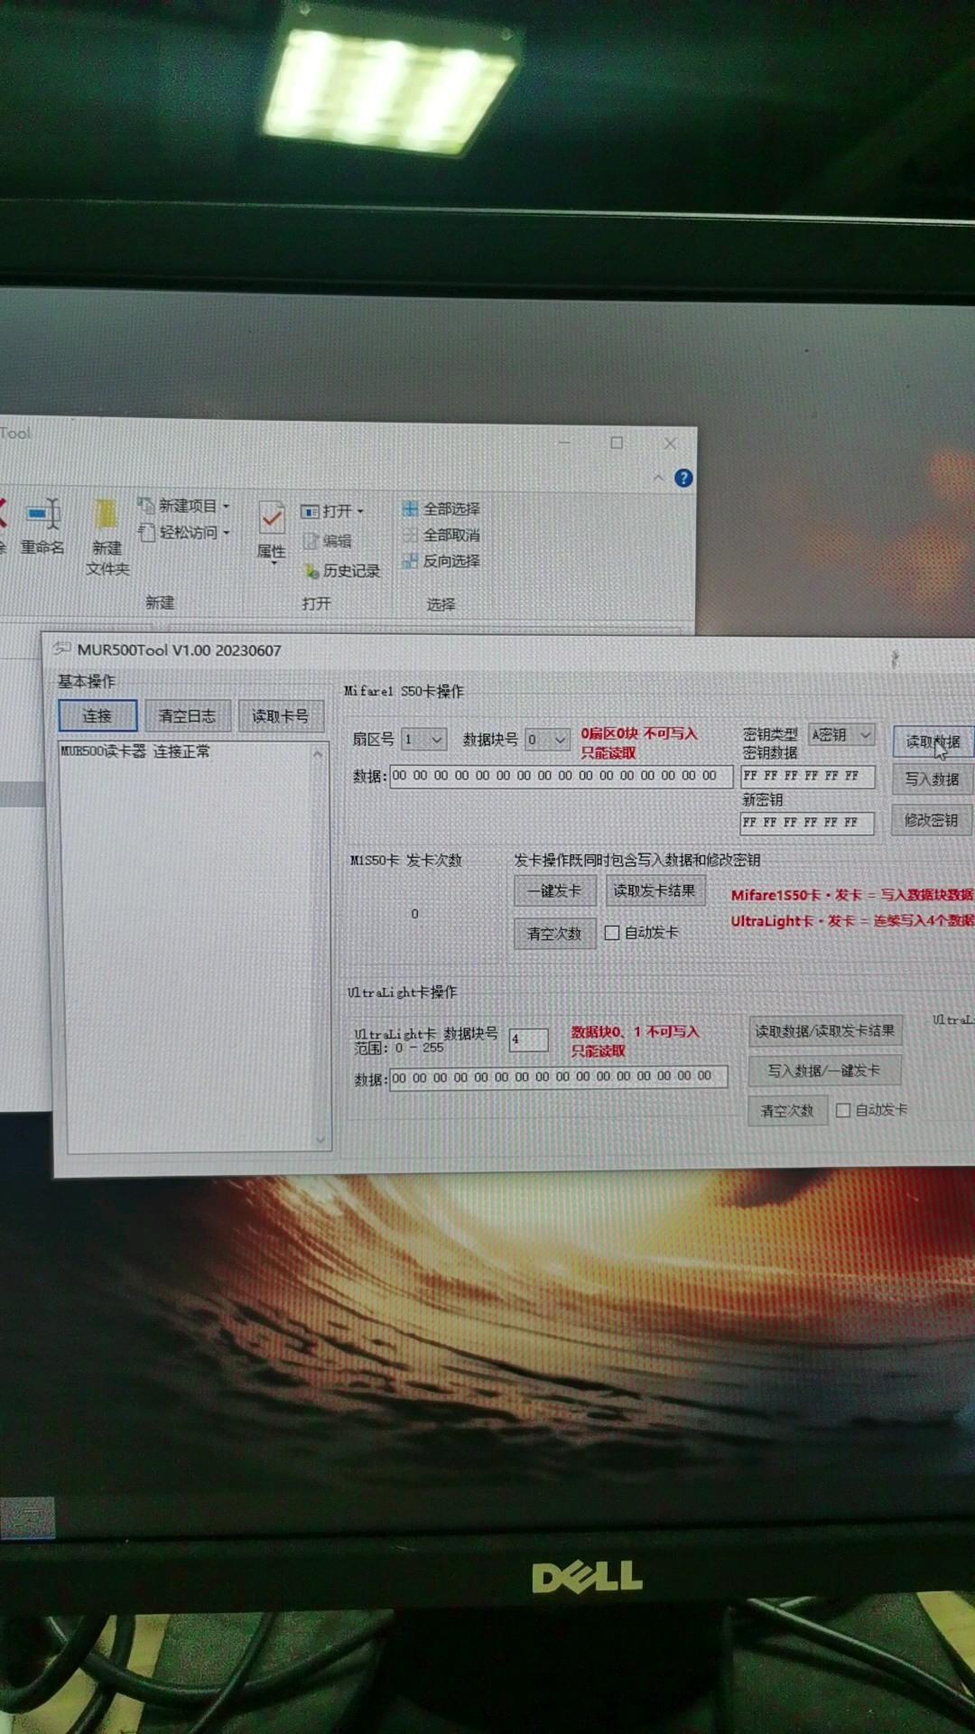Open the New Item (新建项目) menu
The height and width of the screenshot is (1734, 975).
pyautogui.click(x=186, y=506)
